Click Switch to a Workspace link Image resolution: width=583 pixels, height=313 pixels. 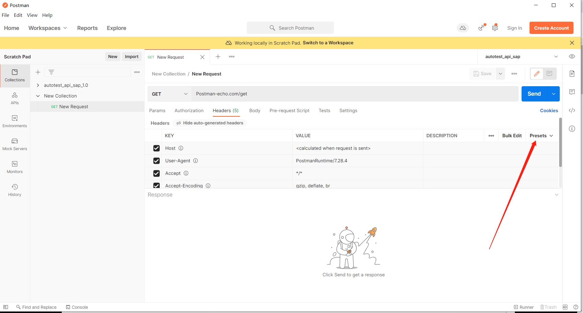pyautogui.click(x=328, y=43)
